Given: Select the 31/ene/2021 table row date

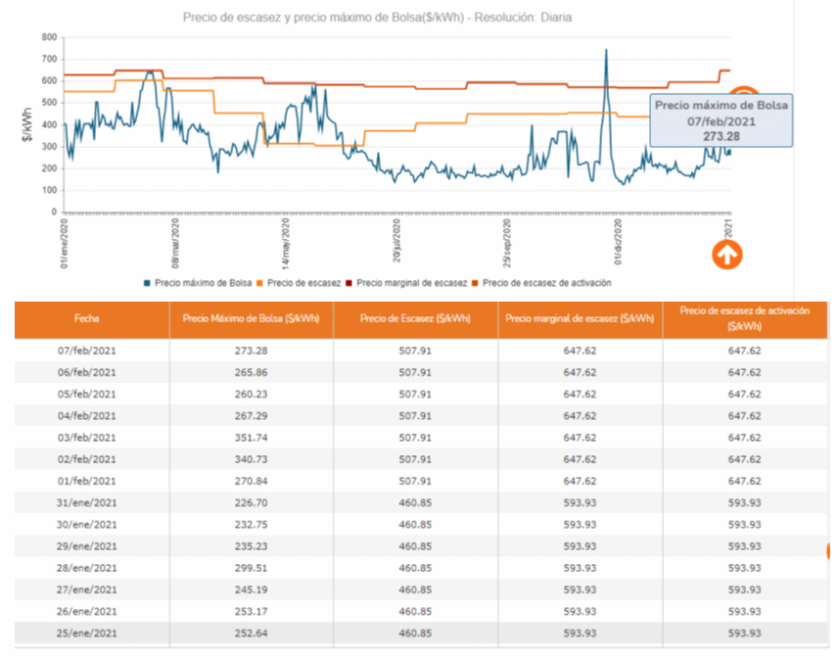Looking at the screenshot, I should click(92, 502).
